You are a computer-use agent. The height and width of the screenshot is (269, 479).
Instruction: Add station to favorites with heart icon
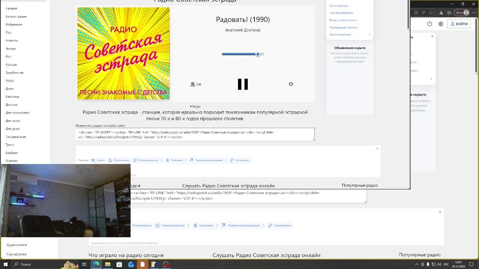pos(291,84)
